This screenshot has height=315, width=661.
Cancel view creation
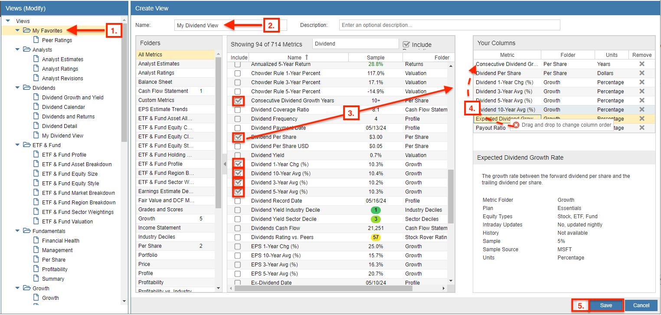click(x=641, y=305)
